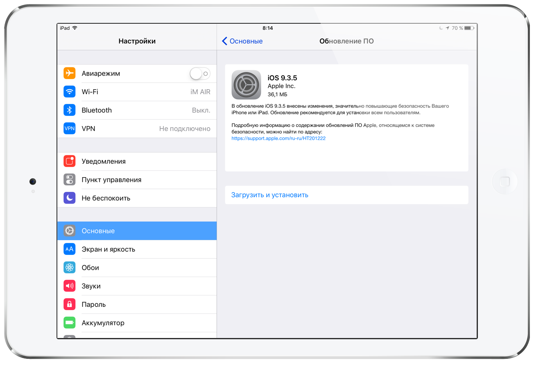Tap the Wi-Fi signal icon in status bar

[75, 28]
